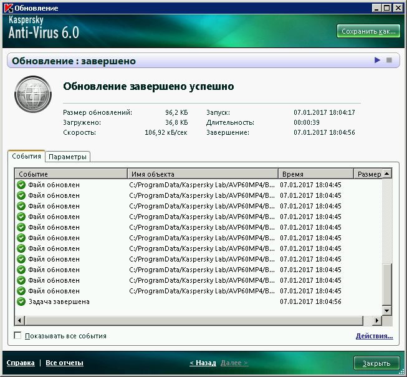Open the Справка help link
This screenshot has height=377, width=407.
(x=21, y=363)
